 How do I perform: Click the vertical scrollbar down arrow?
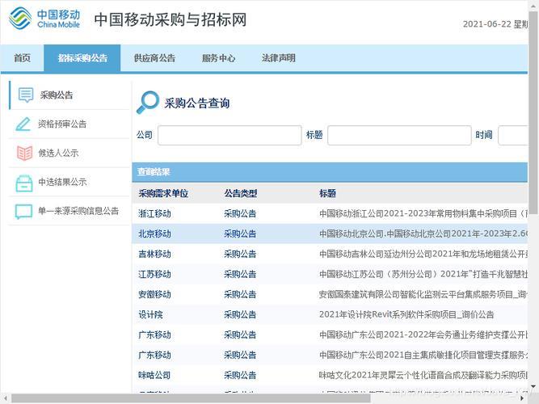[533, 388]
